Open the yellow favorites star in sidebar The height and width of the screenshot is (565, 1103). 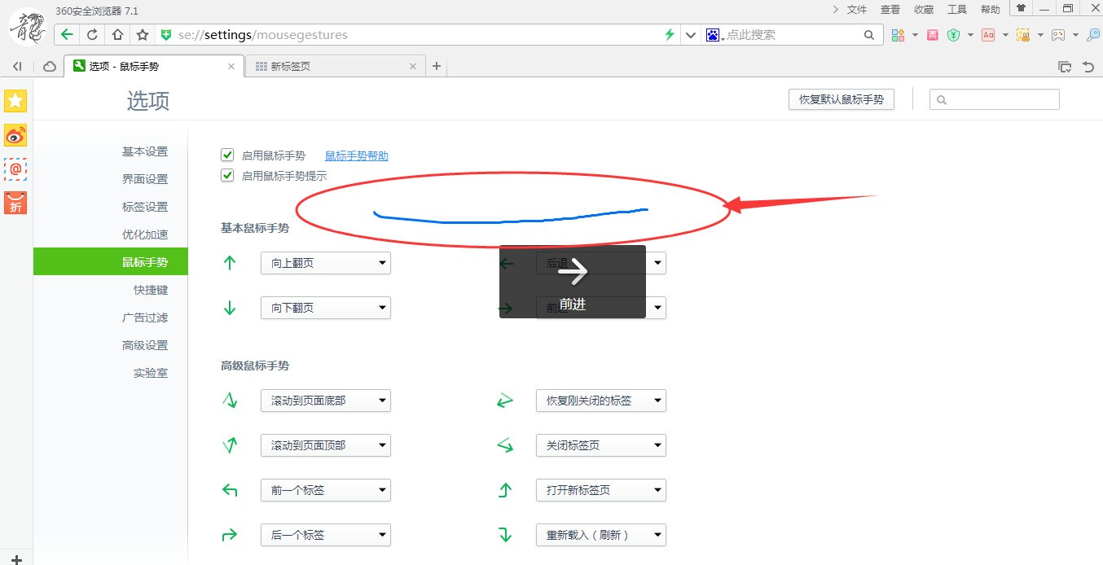(15, 101)
